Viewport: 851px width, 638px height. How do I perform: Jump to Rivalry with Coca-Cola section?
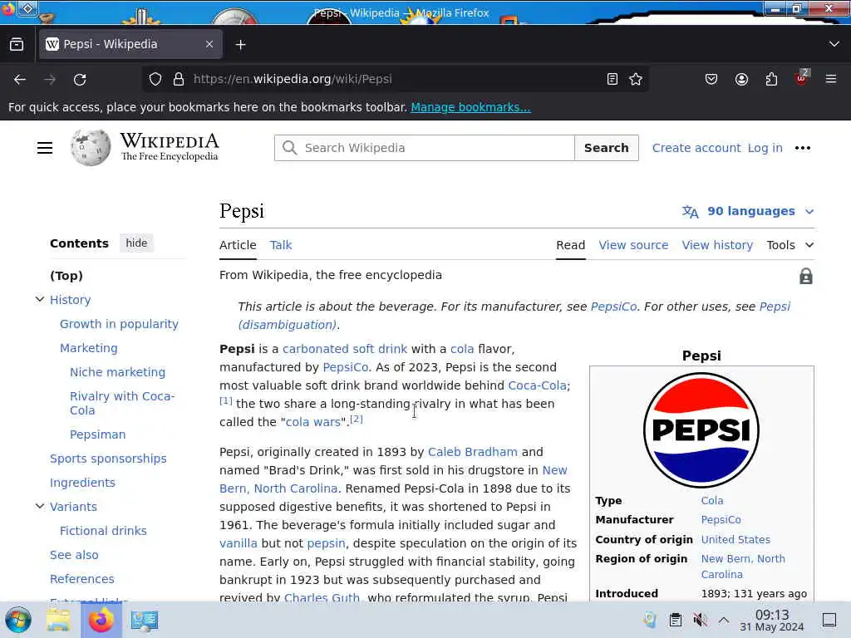pos(122,403)
